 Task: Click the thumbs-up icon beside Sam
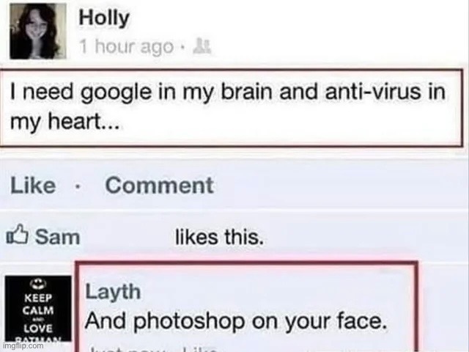coord(18,235)
